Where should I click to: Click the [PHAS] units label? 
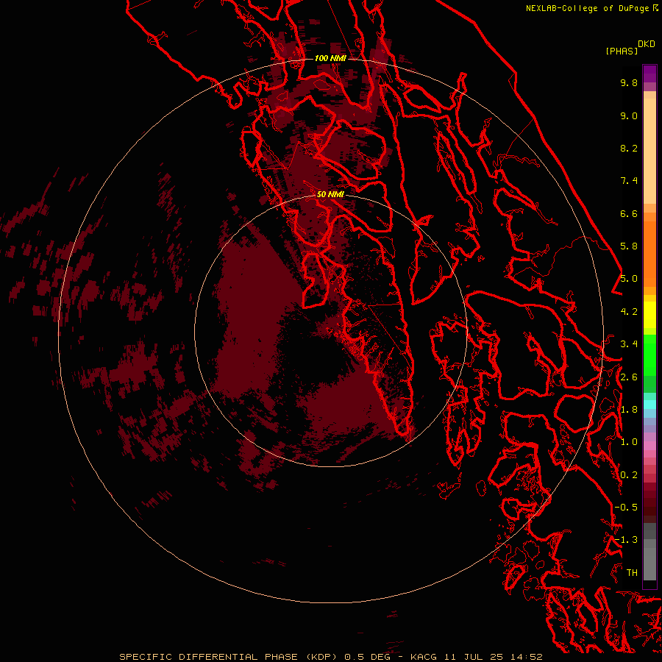622,51
